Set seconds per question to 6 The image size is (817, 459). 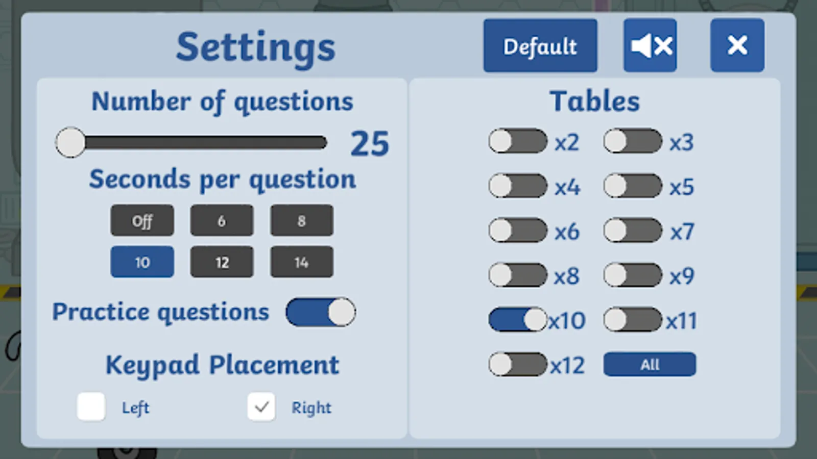pyautogui.click(x=222, y=221)
